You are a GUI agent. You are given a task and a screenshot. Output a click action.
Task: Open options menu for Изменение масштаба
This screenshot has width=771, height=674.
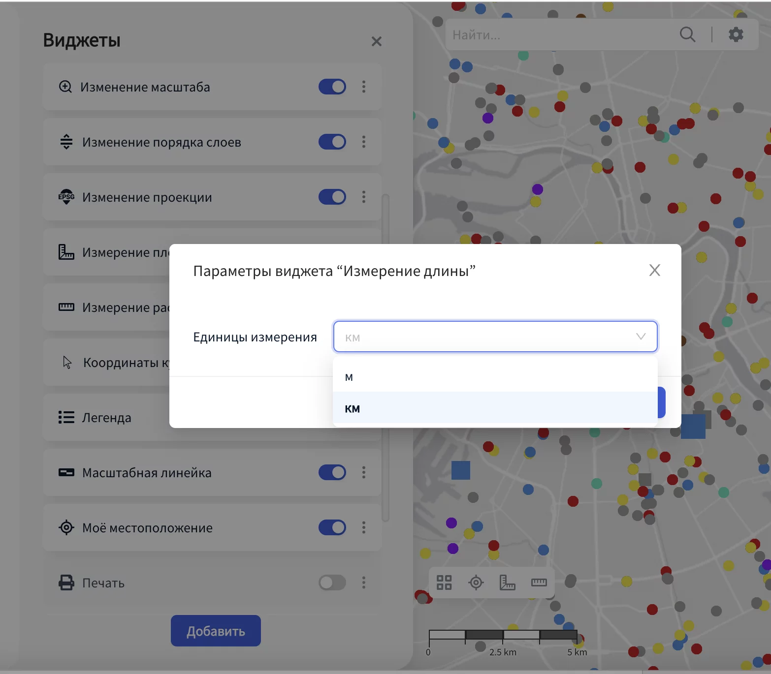(364, 87)
